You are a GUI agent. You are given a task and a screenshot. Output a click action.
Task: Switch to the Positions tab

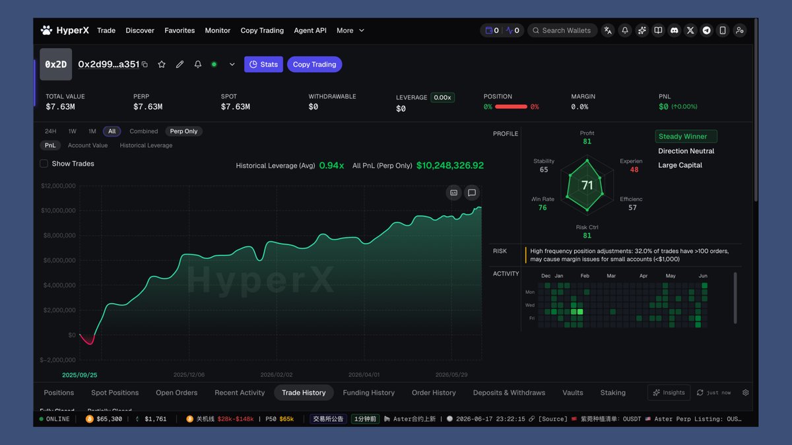coord(59,393)
